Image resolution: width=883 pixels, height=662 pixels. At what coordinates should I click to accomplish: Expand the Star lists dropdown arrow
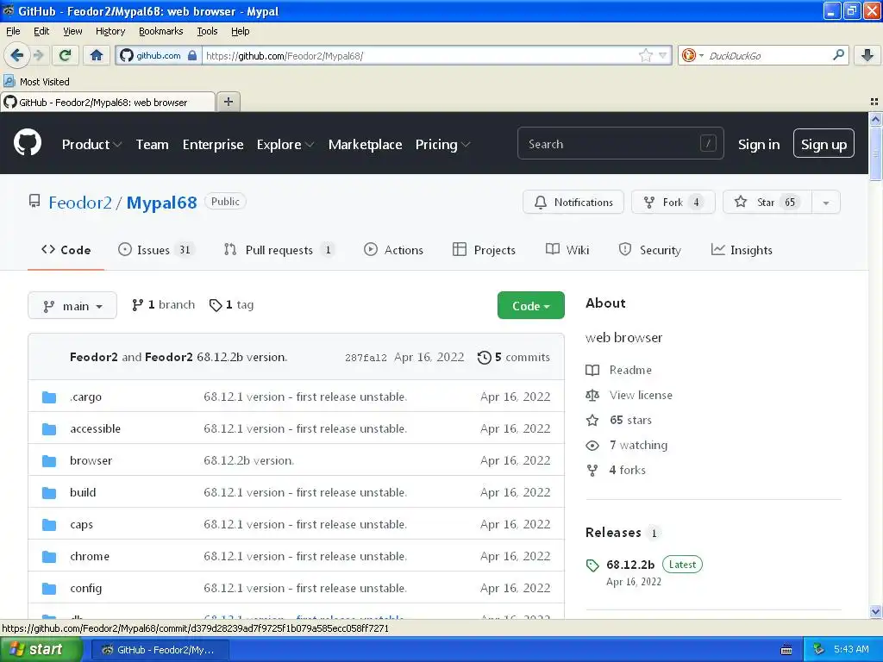(825, 203)
